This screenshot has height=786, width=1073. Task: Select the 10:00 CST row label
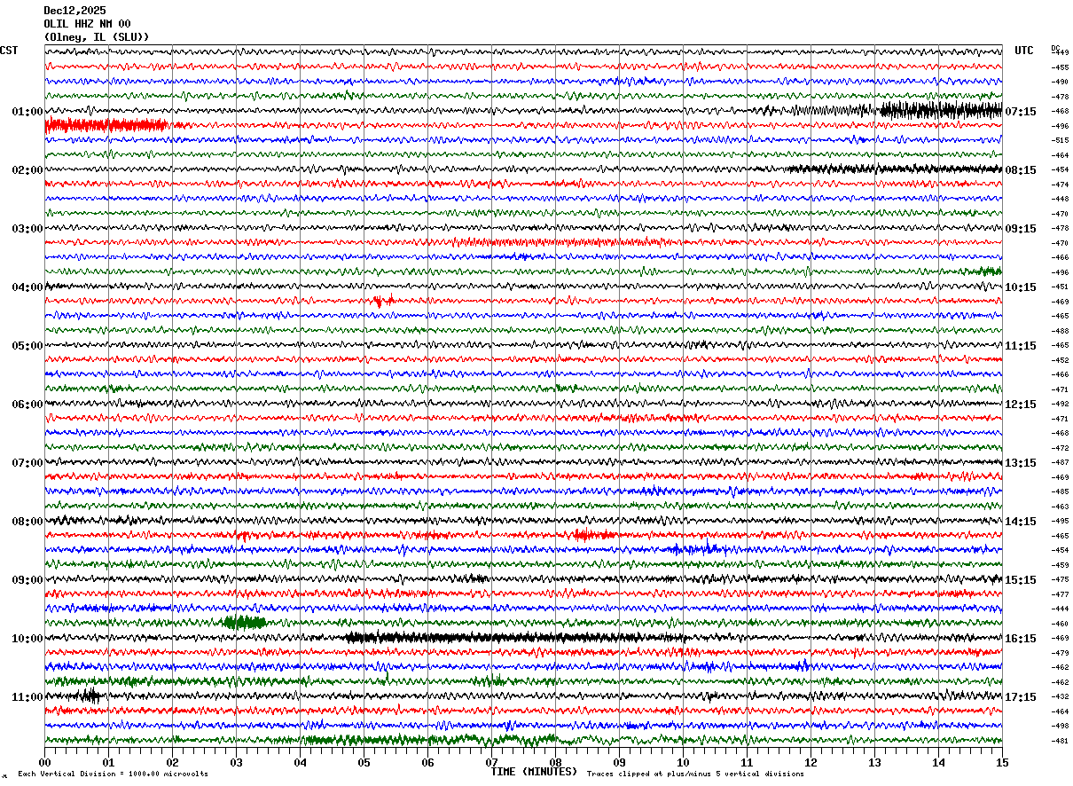[27, 639]
